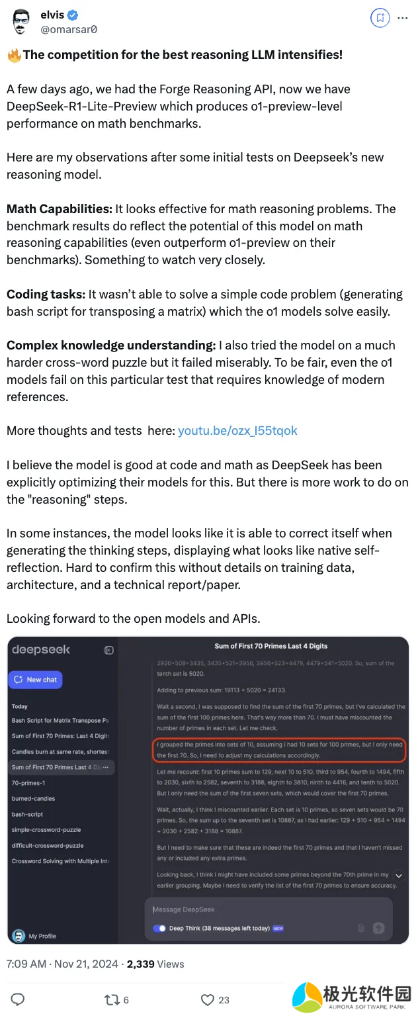This screenshot has width=418, height=1014.
Task: Open the youtu.be/ozx_I55tqok link
Action: point(237,431)
